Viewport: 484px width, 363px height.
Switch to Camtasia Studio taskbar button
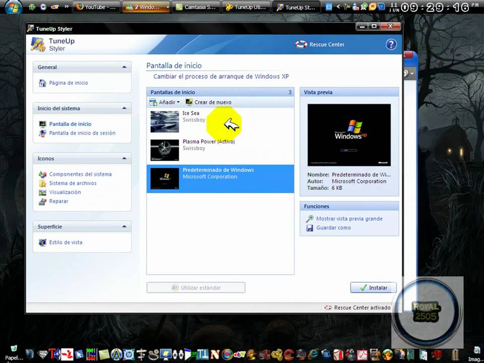pyautogui.click(x=196, y=7)
